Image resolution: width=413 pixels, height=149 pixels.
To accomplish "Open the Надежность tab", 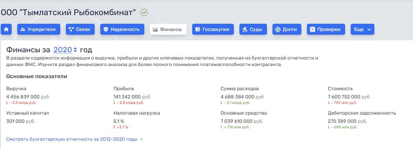I will coord(122,29).
